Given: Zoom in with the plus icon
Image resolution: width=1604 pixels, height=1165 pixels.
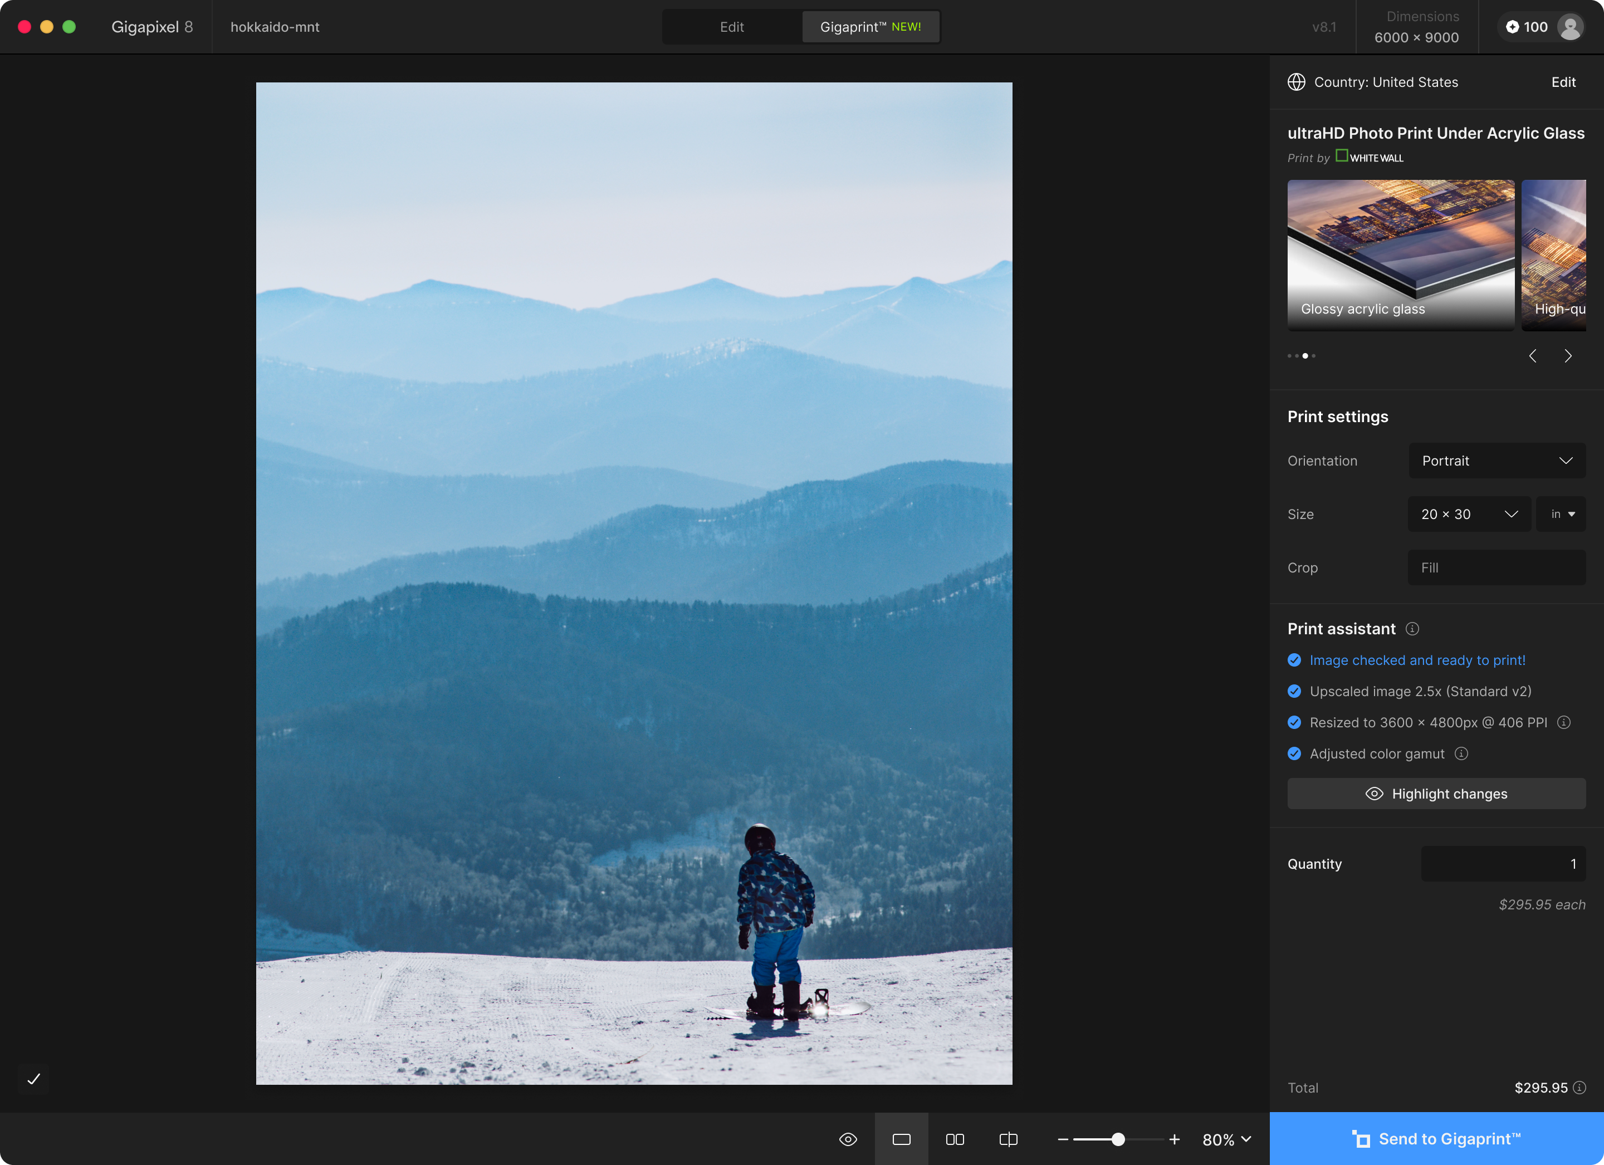Looking at the screenshot, I should coord(1175,1139).
